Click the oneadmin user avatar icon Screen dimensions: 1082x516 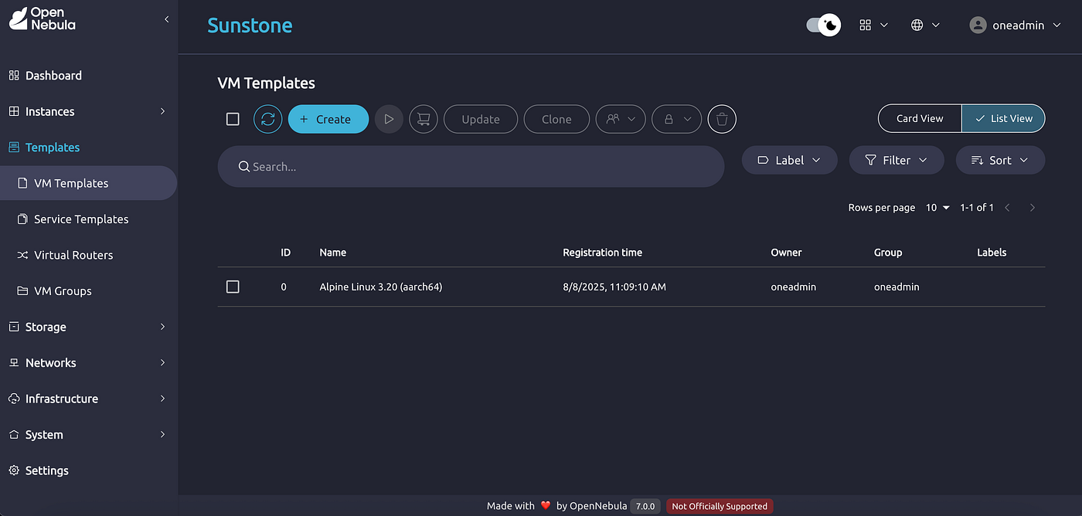[978, 25]
